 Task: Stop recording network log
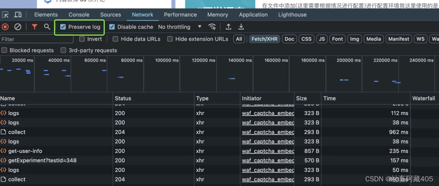point(5,27)
